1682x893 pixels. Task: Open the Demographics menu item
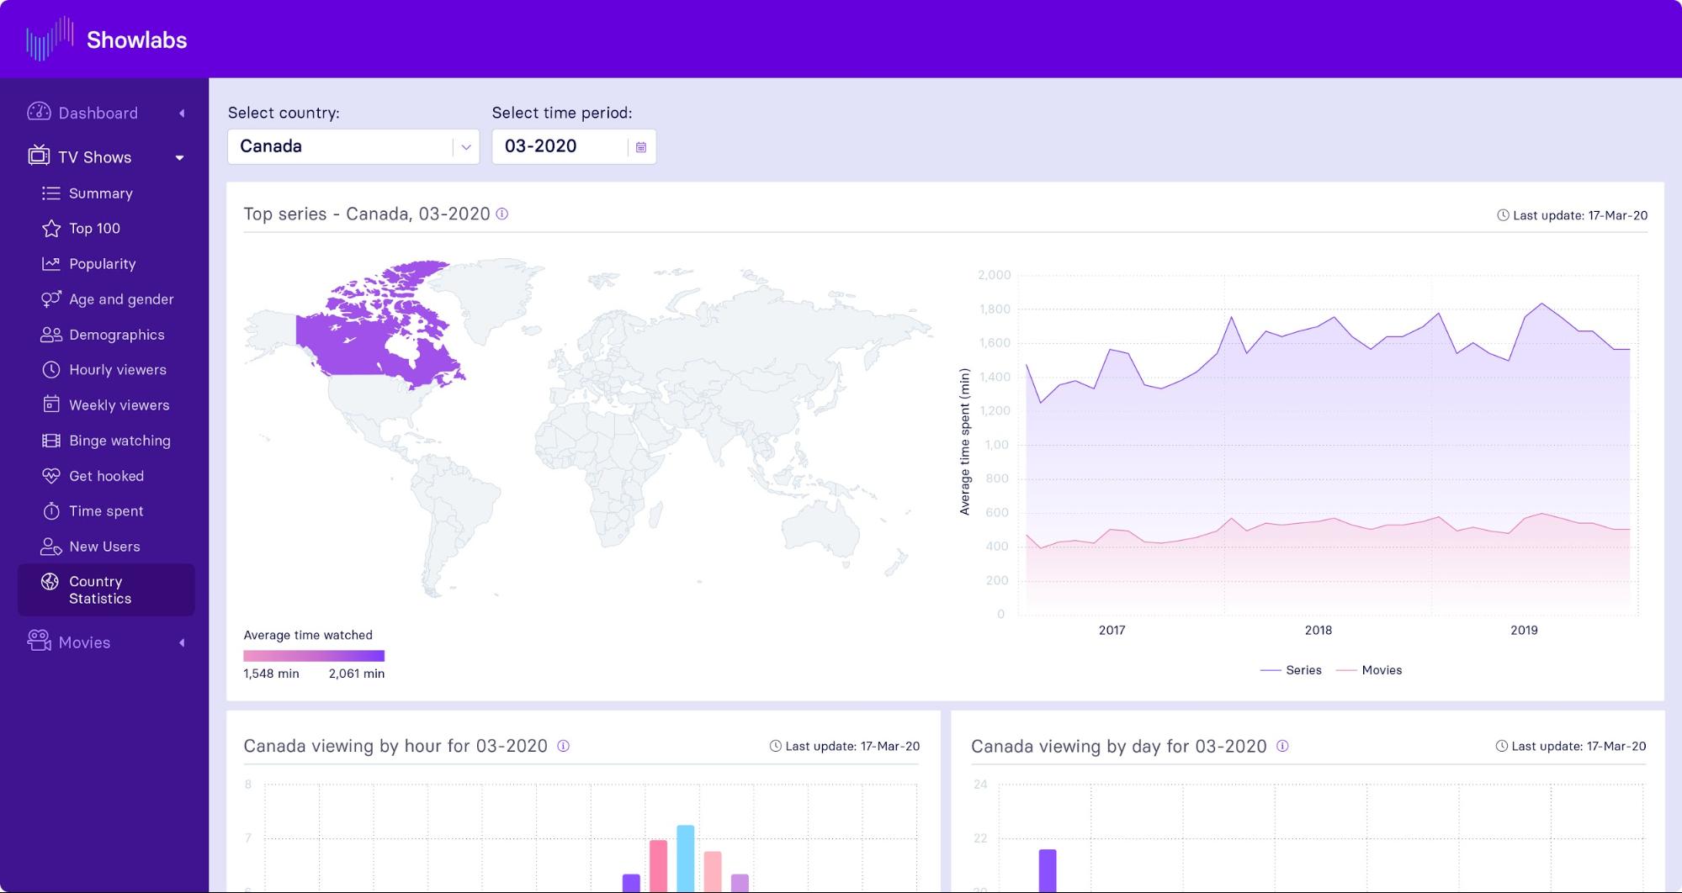point(103,335)
